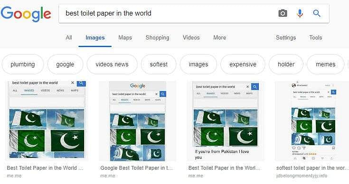This screenshot has height=184, width=349.
Task: Open the Instagram-style post thumbnail
Action: click(x=312, y=121)
